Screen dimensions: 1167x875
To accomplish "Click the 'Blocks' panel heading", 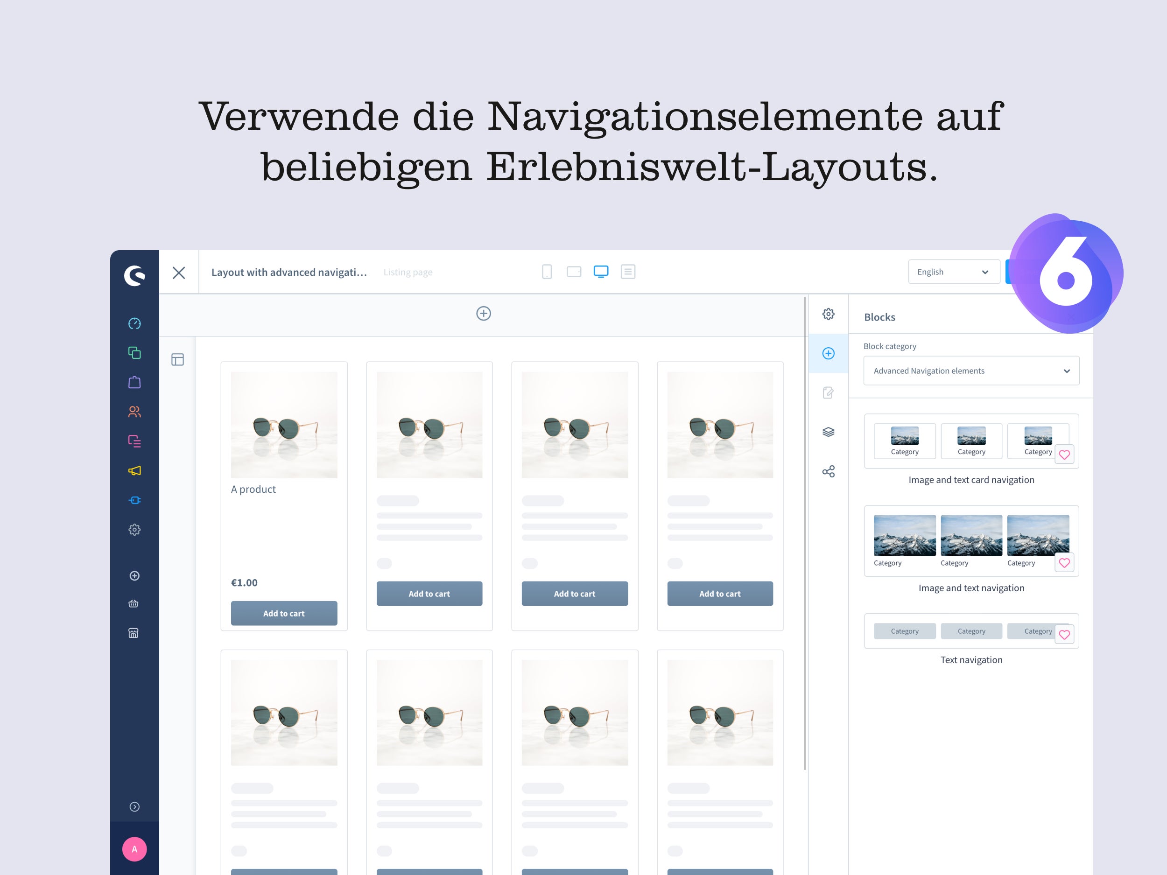I will point(879,317).
